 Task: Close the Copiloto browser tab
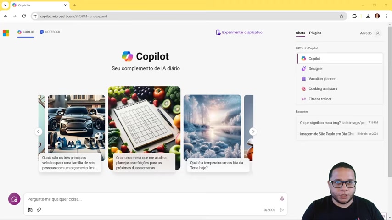click(65, 5)
